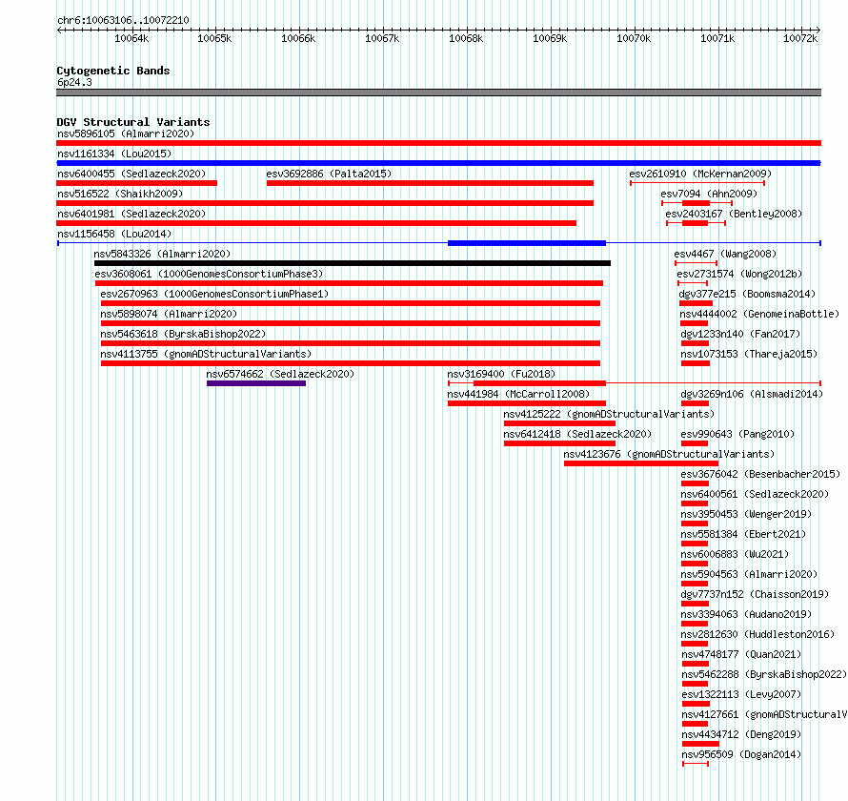Image resolution: width=848 pixels, height=801 pixels.
Task: Click the dgv1233n140 (Fan2017) label
Action: coord(740,334)
